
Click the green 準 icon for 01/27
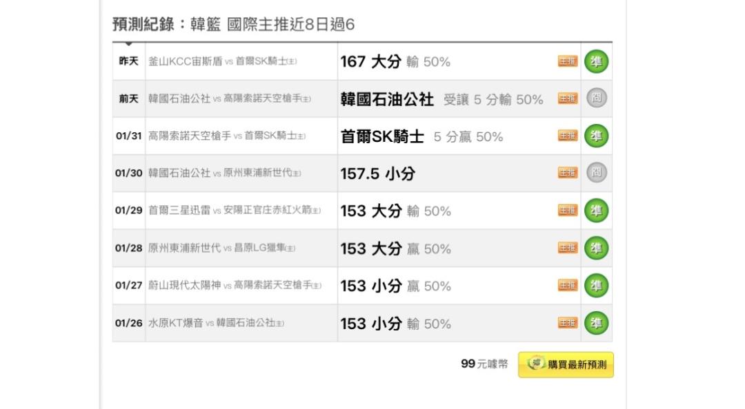point(597,285)
